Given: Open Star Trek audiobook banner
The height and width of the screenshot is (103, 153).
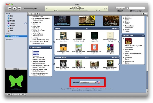Looking at the screenshot, I should coord(62,21).
